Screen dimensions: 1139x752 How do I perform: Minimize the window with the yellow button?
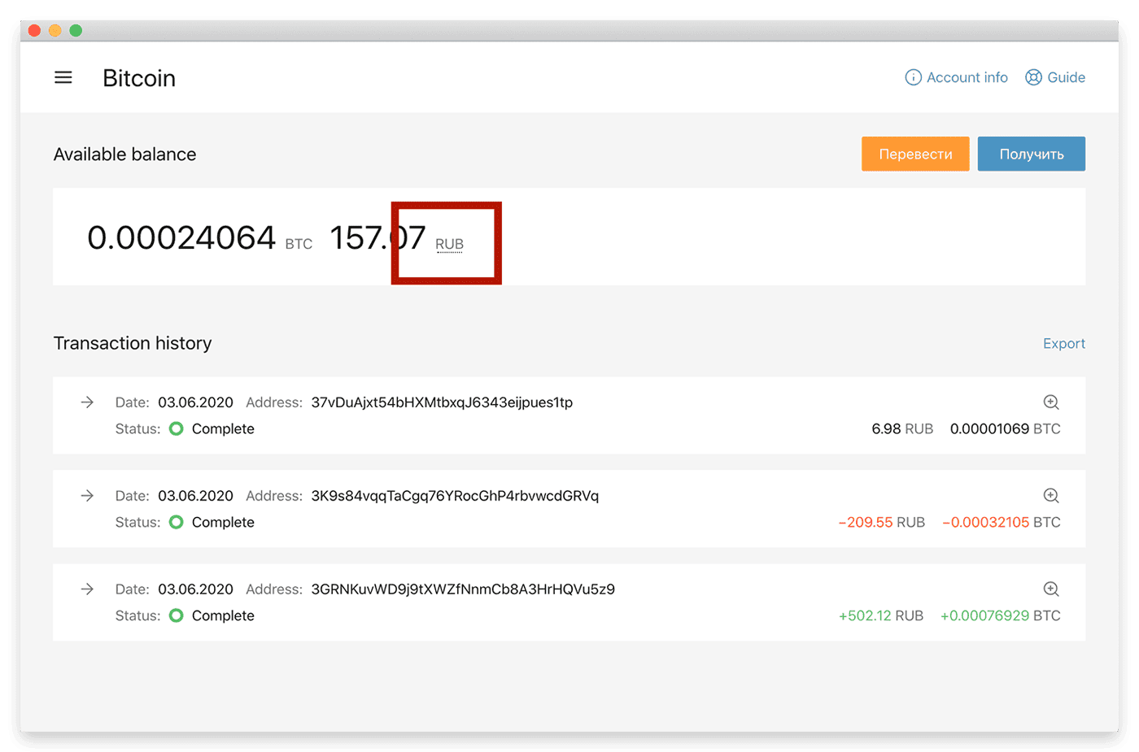tap(55, 31)
